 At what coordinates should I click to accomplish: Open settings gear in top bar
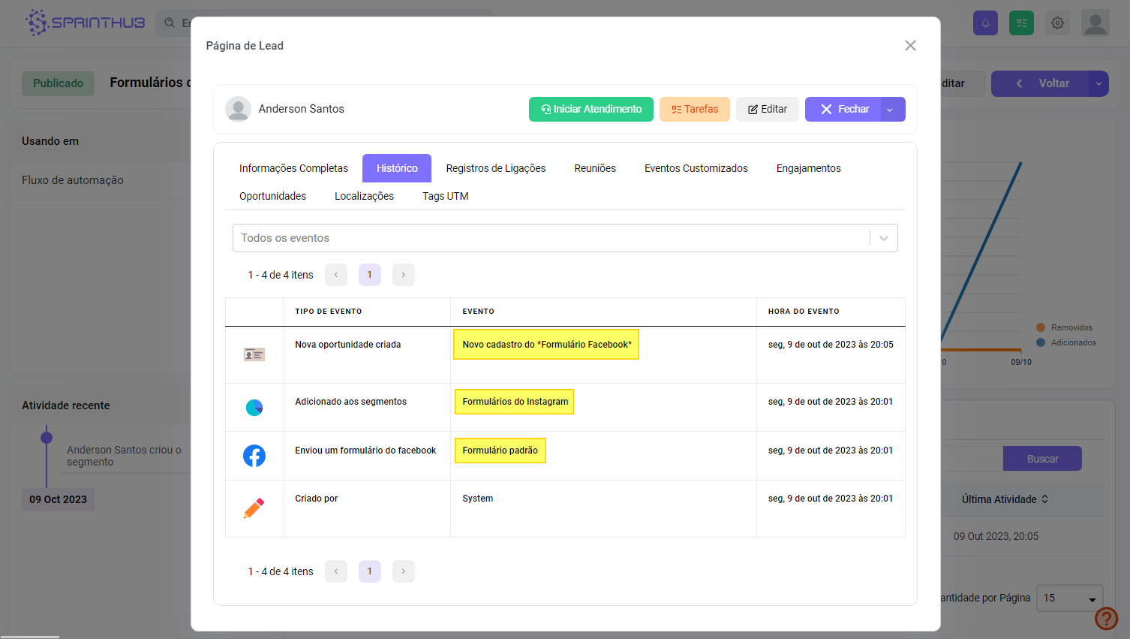pyautogui.click(x=1057, y=23)
